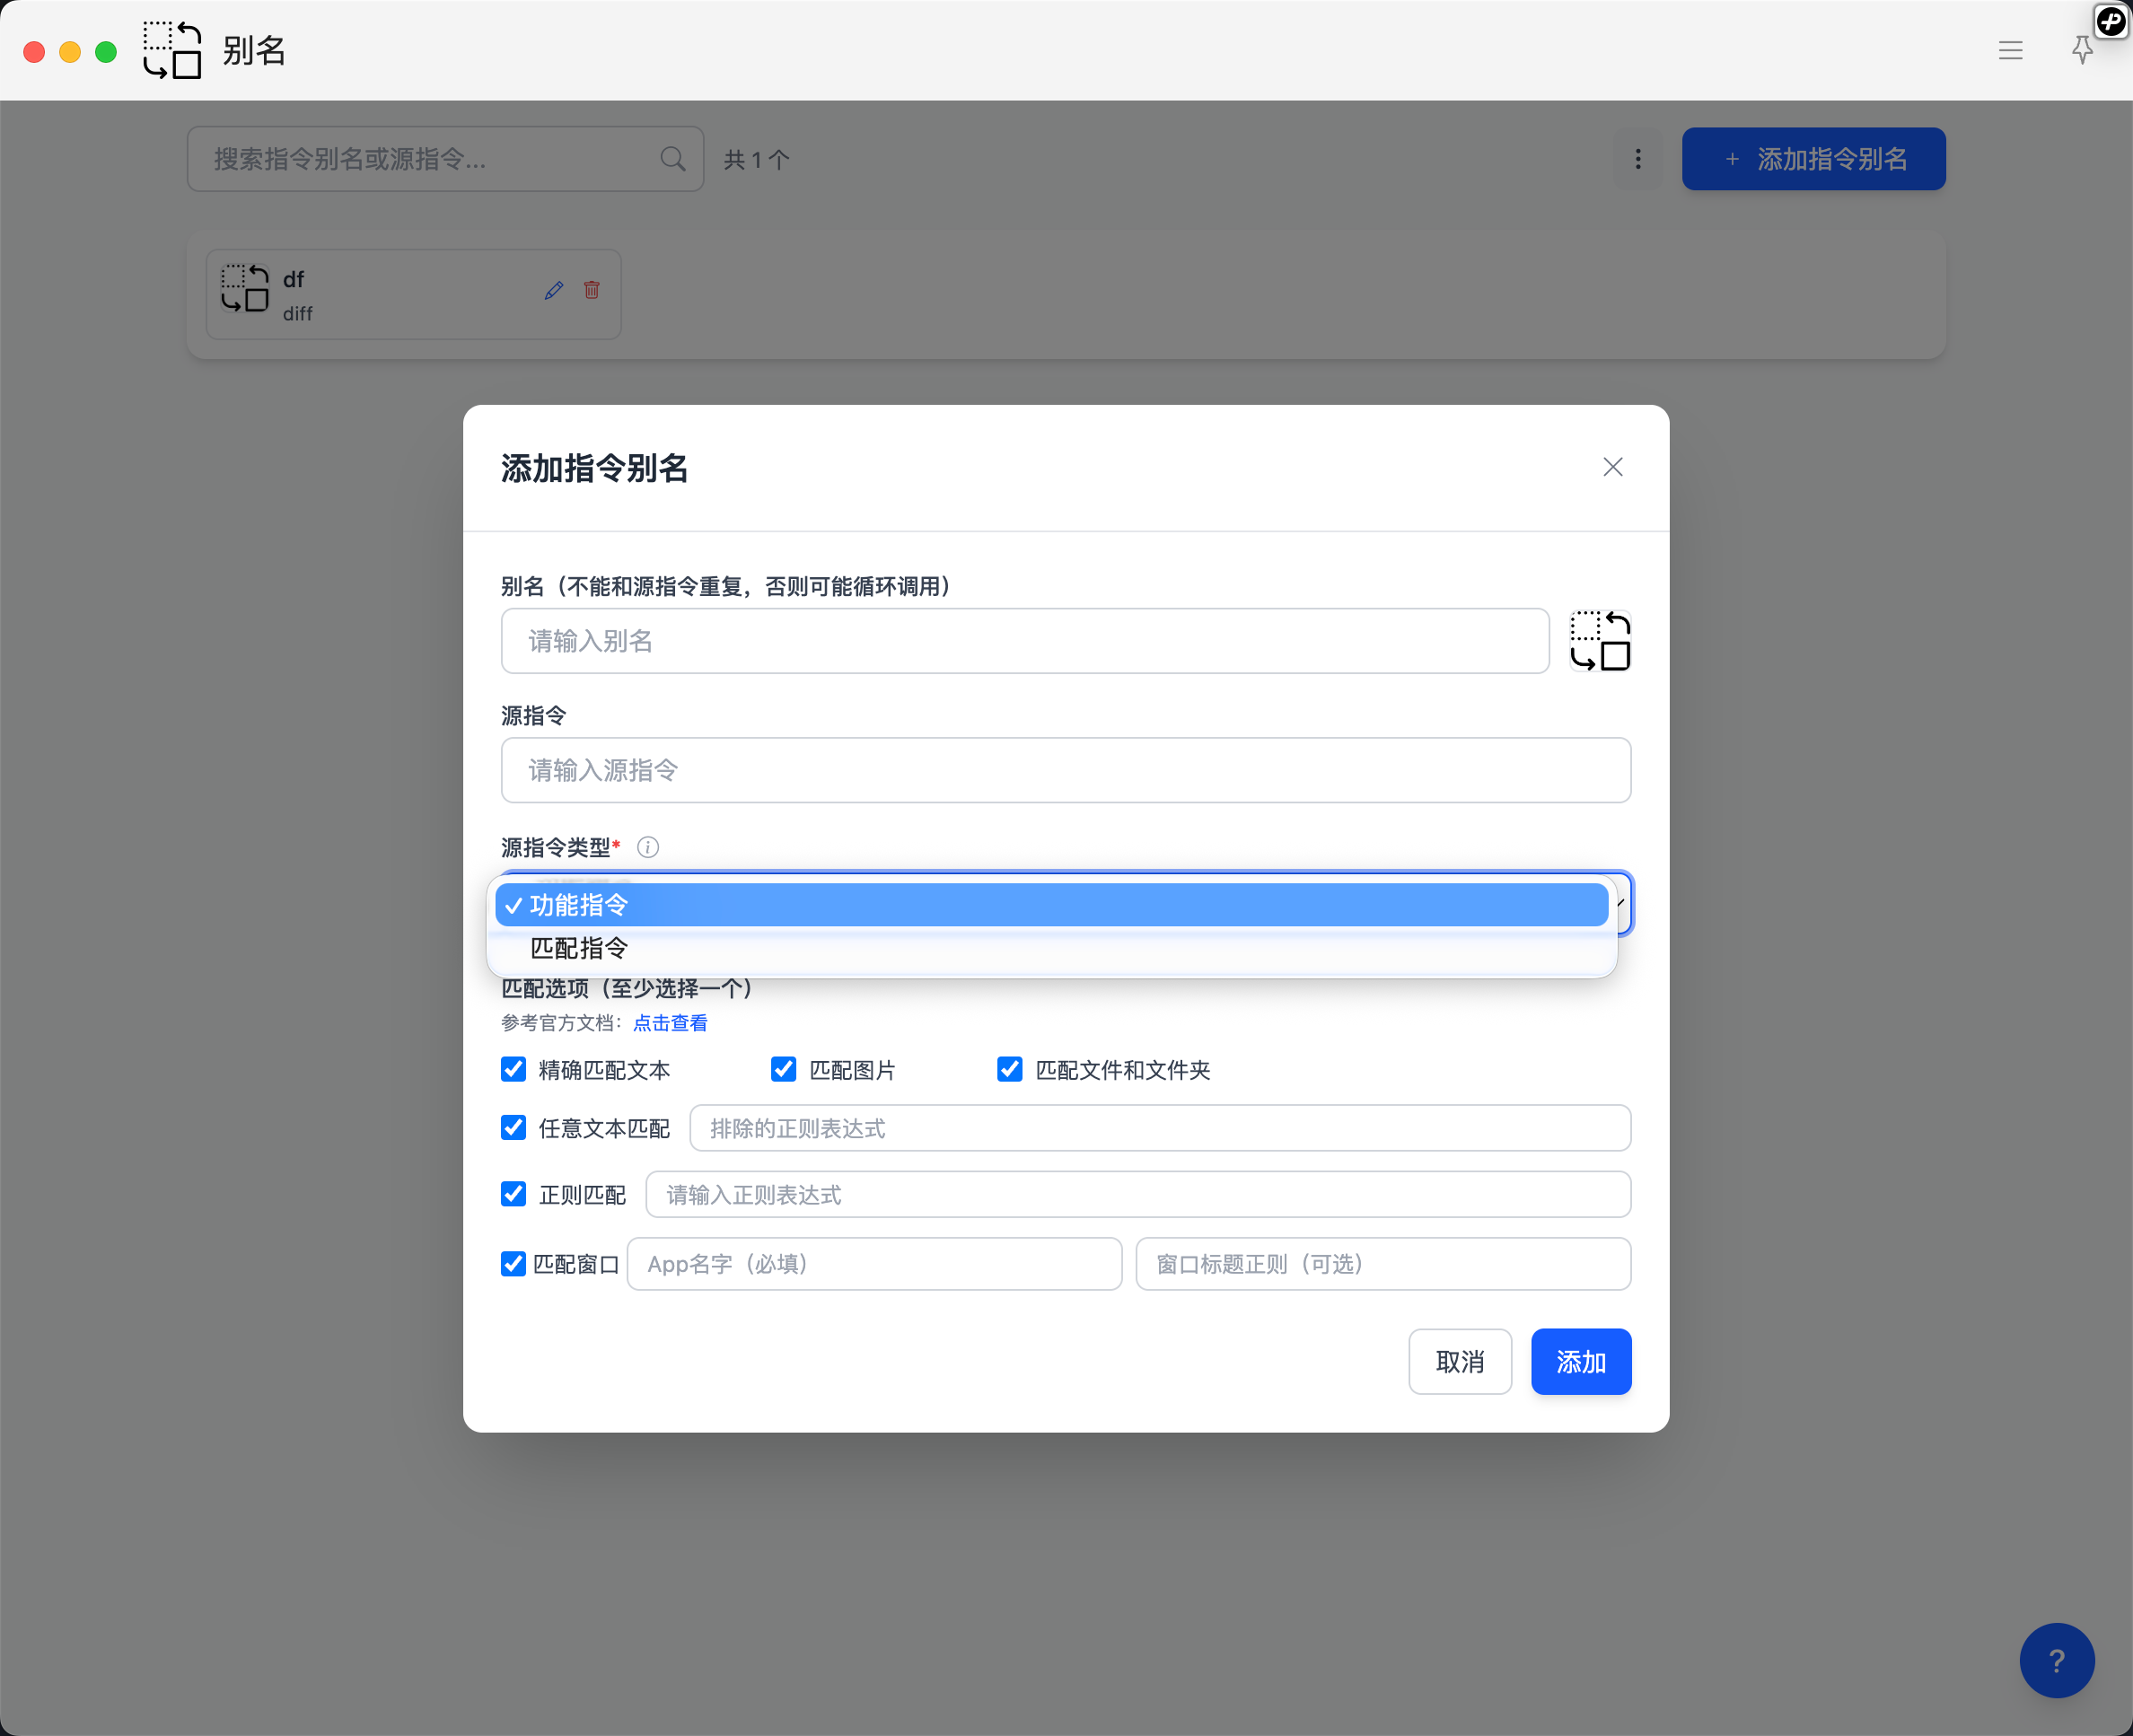Toggle the 正则匹配 checkbox
This screenshot has width=2133, height=1736.
(514, 1194)
